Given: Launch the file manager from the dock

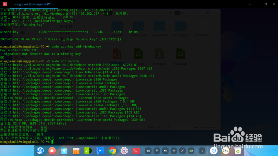Looking at the screenshot, I should pos(64,151).
